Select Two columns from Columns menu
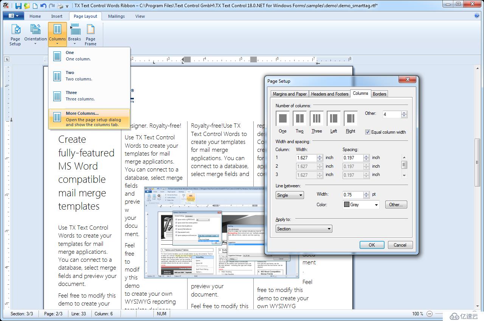484x321 pixels. click(90, 76)
